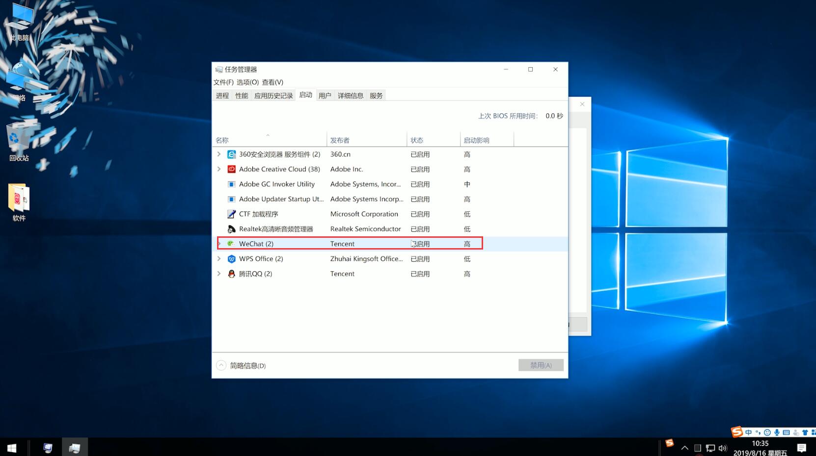Switch to the 性能 tab
The width and height of the screenshot is (816, 456).
242,96
